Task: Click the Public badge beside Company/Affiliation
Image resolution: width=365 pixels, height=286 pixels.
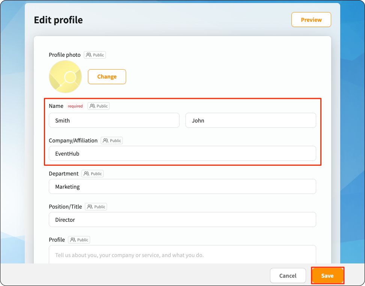Action: [x=112, y=141]
